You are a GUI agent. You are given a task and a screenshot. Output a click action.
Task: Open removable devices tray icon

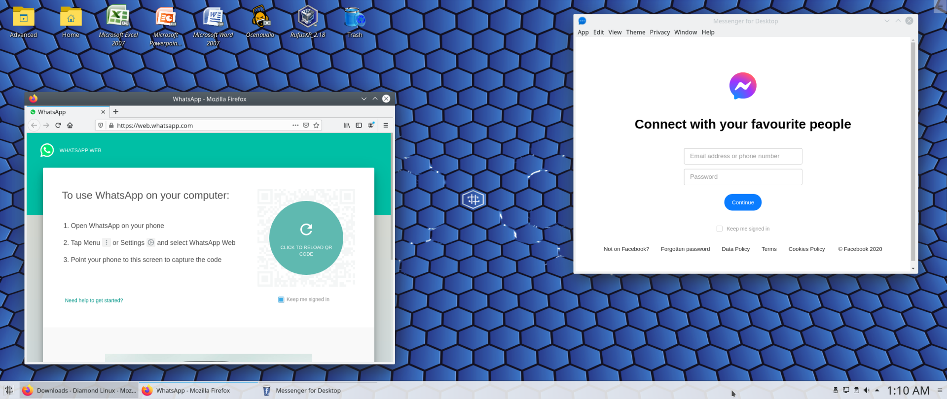tap(836, 390)
